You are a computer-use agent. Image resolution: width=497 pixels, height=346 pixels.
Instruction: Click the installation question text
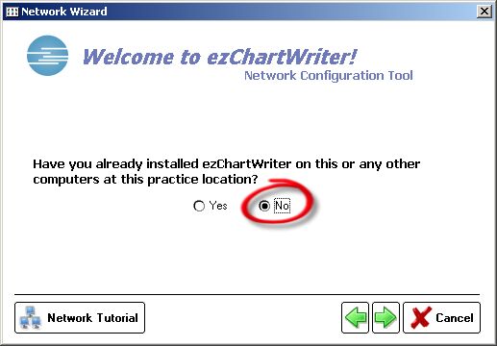[226, 172]
